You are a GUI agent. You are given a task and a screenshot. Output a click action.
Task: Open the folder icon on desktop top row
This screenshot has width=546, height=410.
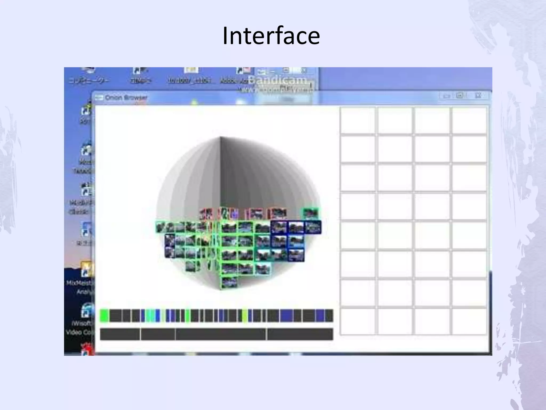tap(191, 70)
